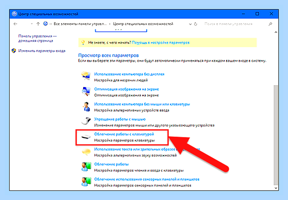
Task: Click Использование компьютера без дисплея link
Action: [129, 74]
